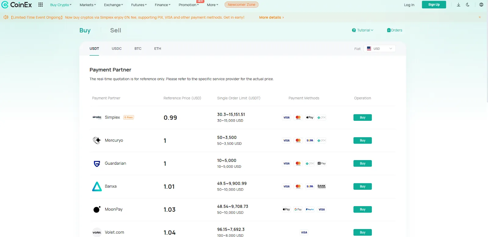Click Buy button for Guardarian
The image size is (488, 237).
[x=363, y=163]
